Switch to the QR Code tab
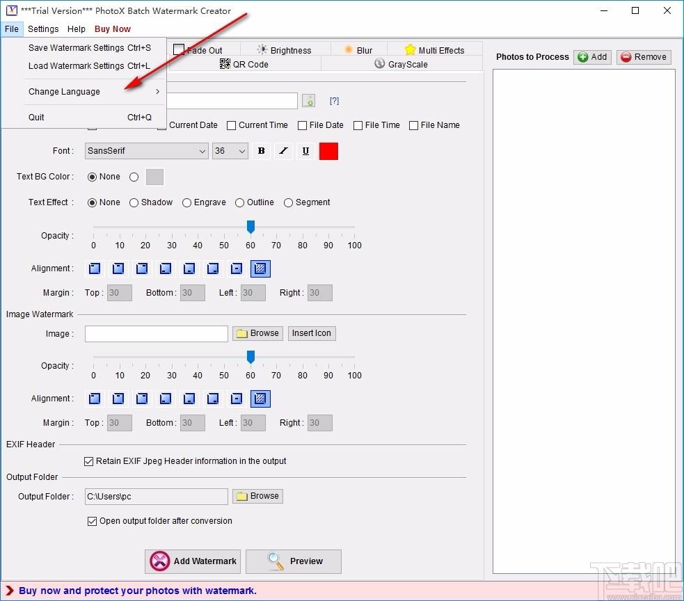This screenshot has height=601, width=684. click(244, 64)
